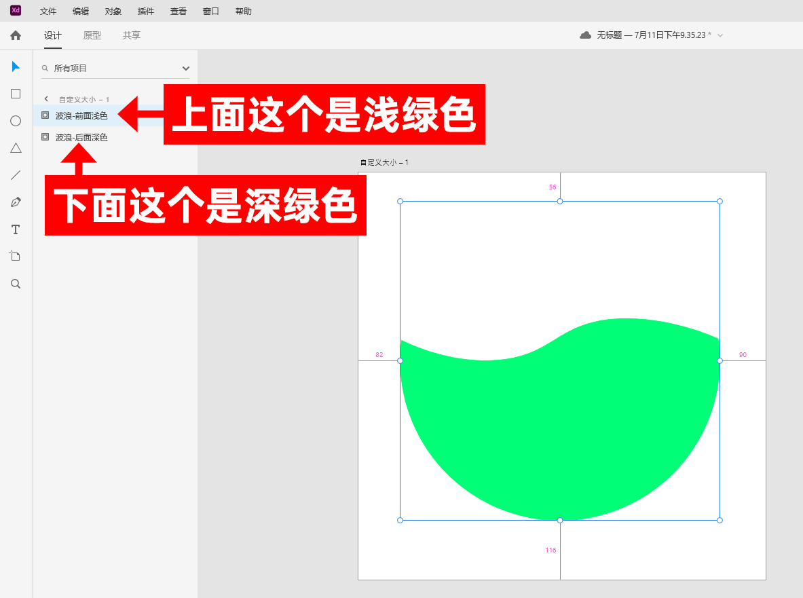Click the cloud document status icon

[585, 35]
